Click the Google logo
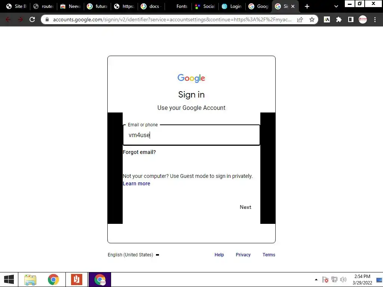 pyautogui.click(x=191, y=78)
